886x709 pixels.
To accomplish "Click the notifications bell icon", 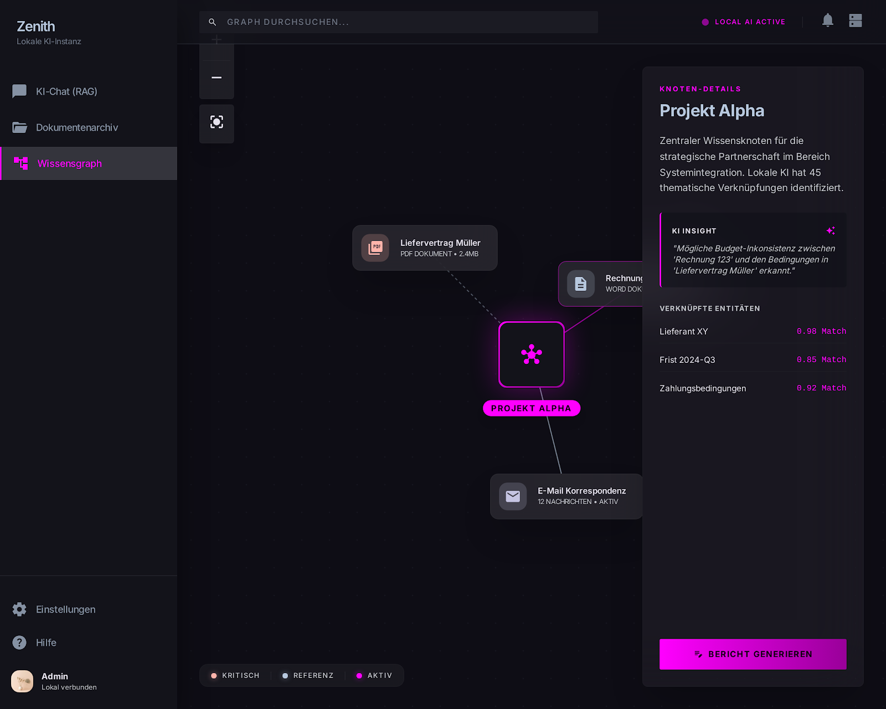I will point(827,21).
